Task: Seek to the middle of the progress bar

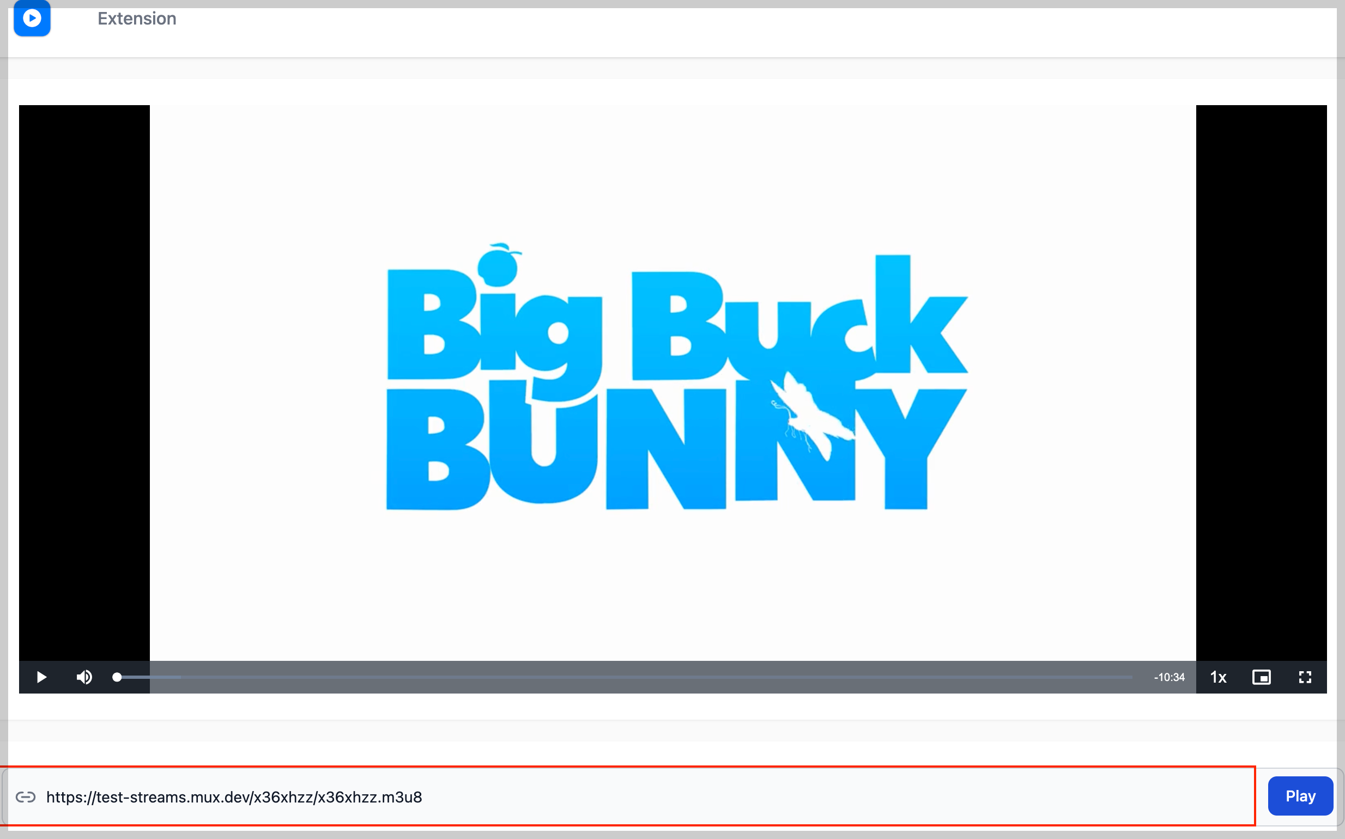Action: pos(625,677)
